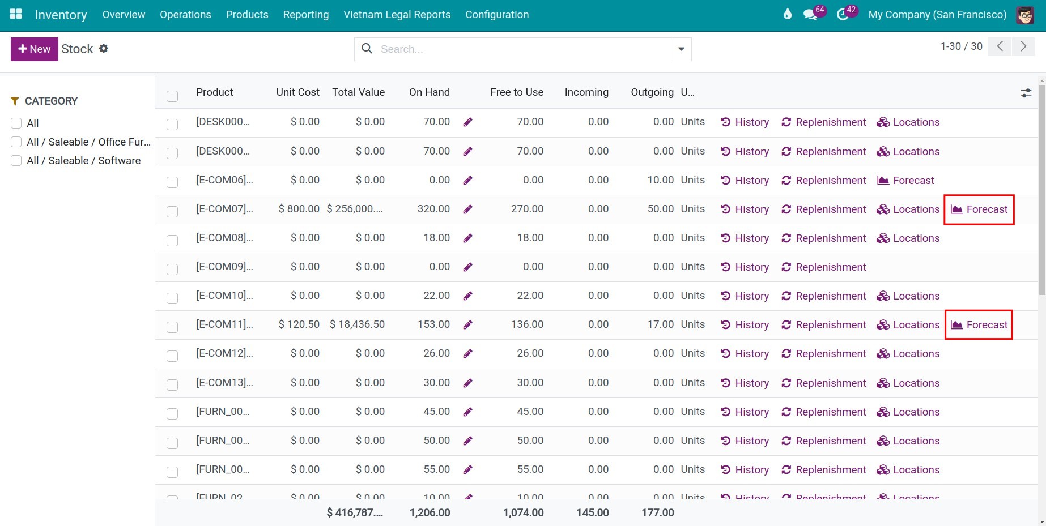Click pencil icon for E-COM09 row
Image resolution: width=1046 pixels, height=526 pixels.
[x=467, y=267]
